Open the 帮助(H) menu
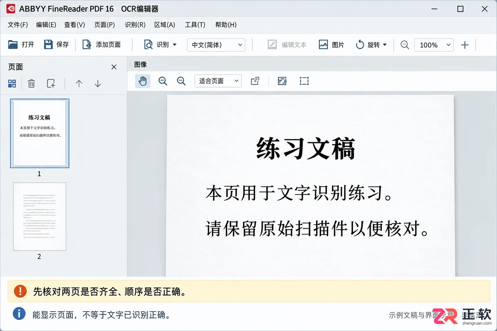 [226, 25]
